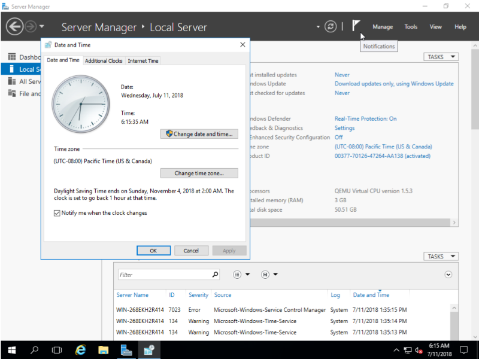Open the Tools menu
The height and width of the screenshot is (359, 479).
click(x=411, y=27)
